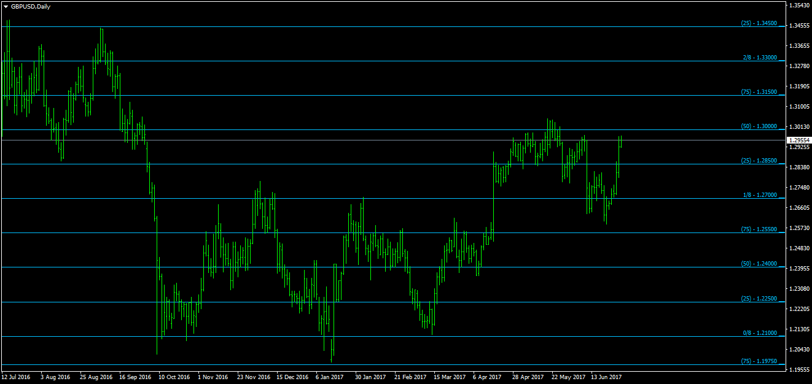Viewport: 812px width, 384px height.
Task: Select the (50) - 1.24000 level label
Action: 759,264
